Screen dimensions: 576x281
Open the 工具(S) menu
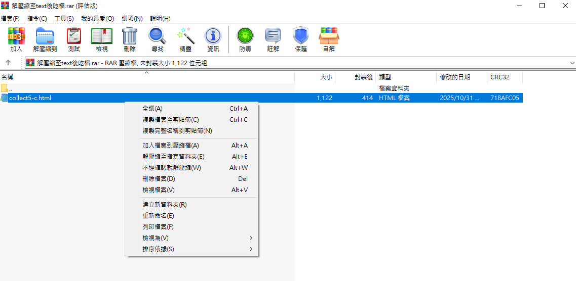(x=64, y=19)
